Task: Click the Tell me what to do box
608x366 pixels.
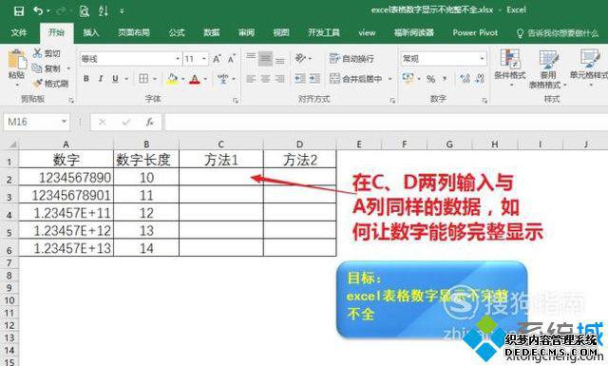Action: (x=558, y=33)
